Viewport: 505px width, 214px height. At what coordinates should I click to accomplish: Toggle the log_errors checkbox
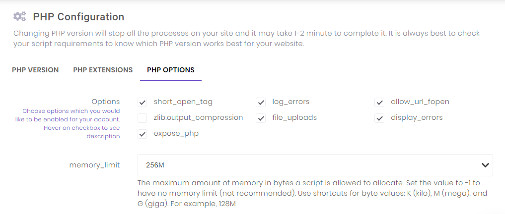261,102
